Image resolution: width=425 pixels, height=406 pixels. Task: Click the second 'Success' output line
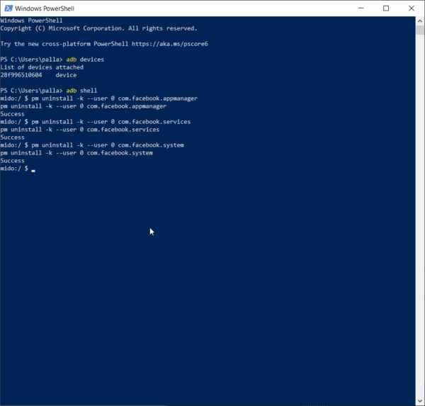tap(13, 137)
